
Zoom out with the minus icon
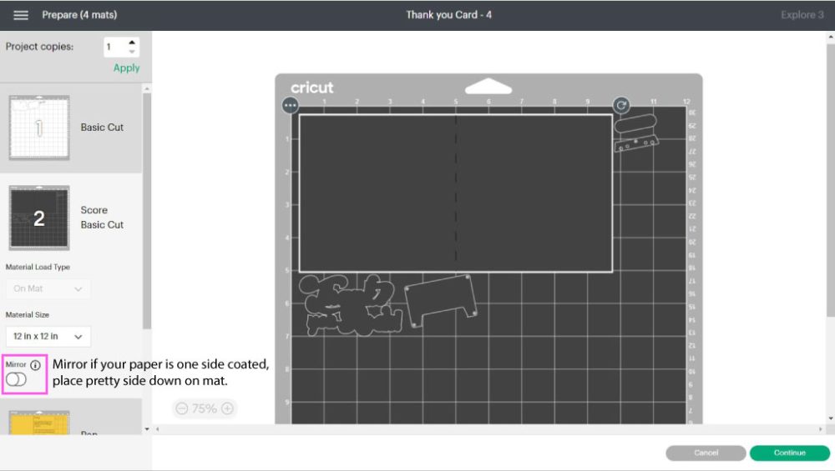pos(182,408)
